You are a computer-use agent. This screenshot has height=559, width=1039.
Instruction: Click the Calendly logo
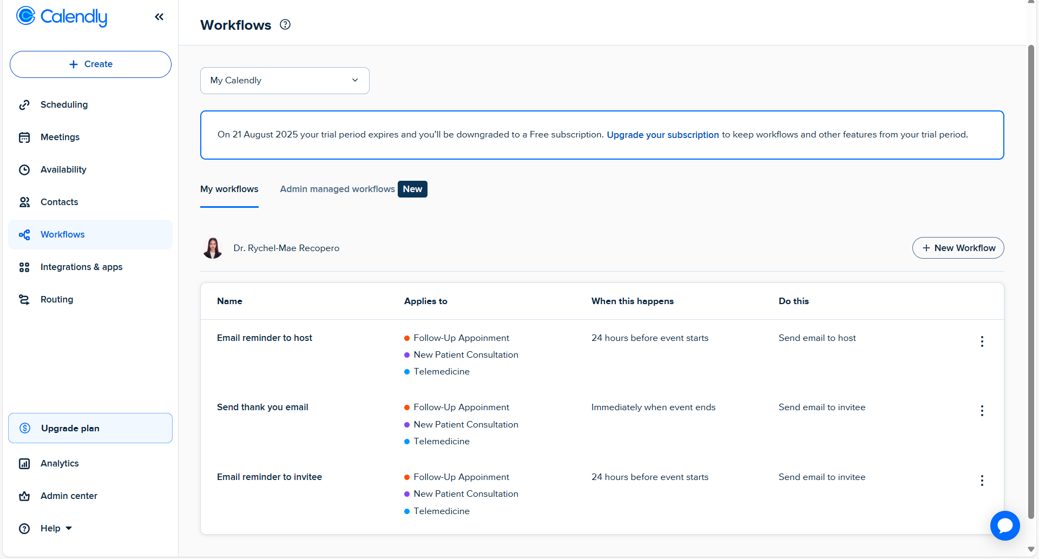click(62, 16)
